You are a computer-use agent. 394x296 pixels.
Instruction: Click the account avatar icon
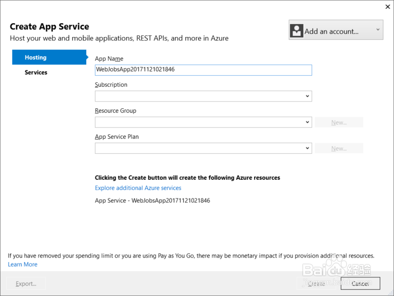(x=296, y=31)
